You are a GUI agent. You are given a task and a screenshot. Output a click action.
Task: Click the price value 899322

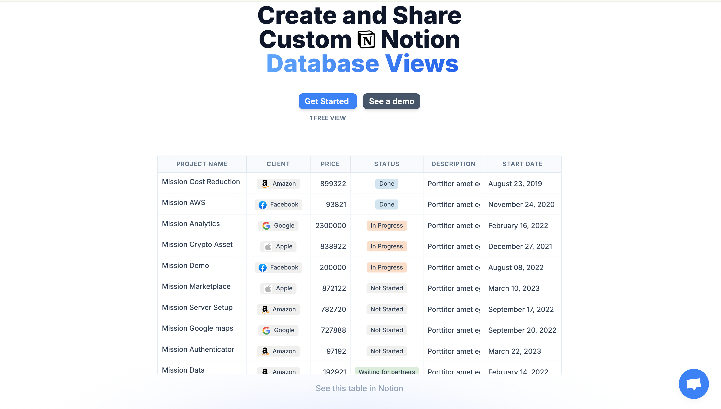coord(333,184)
